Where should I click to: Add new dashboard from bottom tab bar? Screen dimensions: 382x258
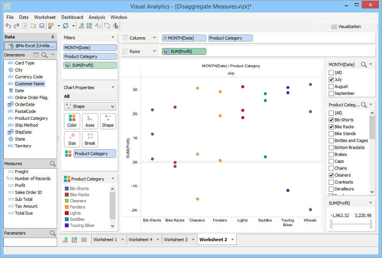tap(74, 240)
